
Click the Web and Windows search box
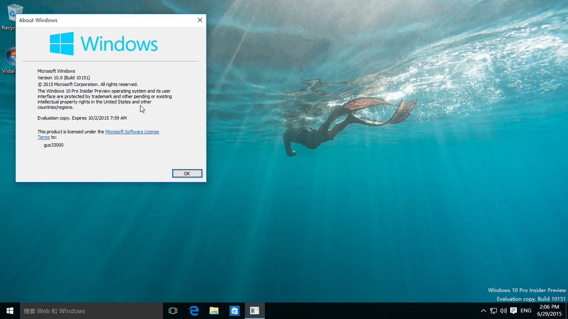tap(91, 311)
